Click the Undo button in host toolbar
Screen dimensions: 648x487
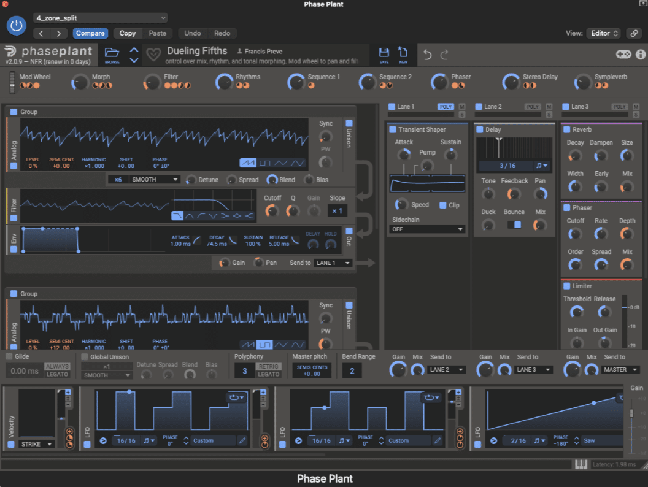pyautogui.click(x=193, y=33)
